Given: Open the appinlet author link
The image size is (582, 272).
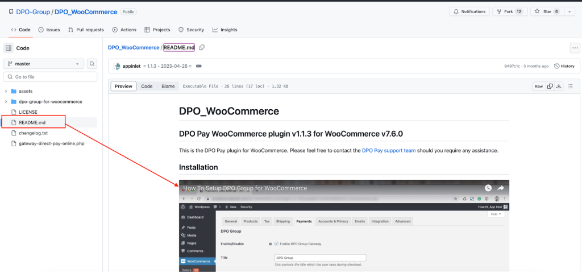Looking at the screenshot, I should tap(131, 66).
